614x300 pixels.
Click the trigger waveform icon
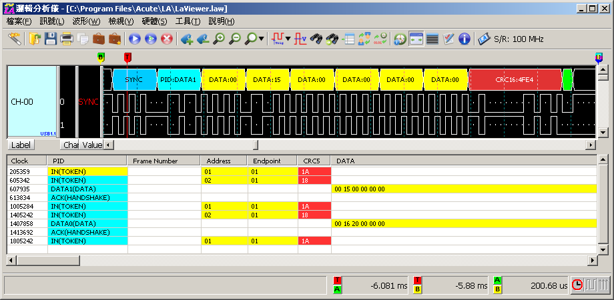coord(278,39)
